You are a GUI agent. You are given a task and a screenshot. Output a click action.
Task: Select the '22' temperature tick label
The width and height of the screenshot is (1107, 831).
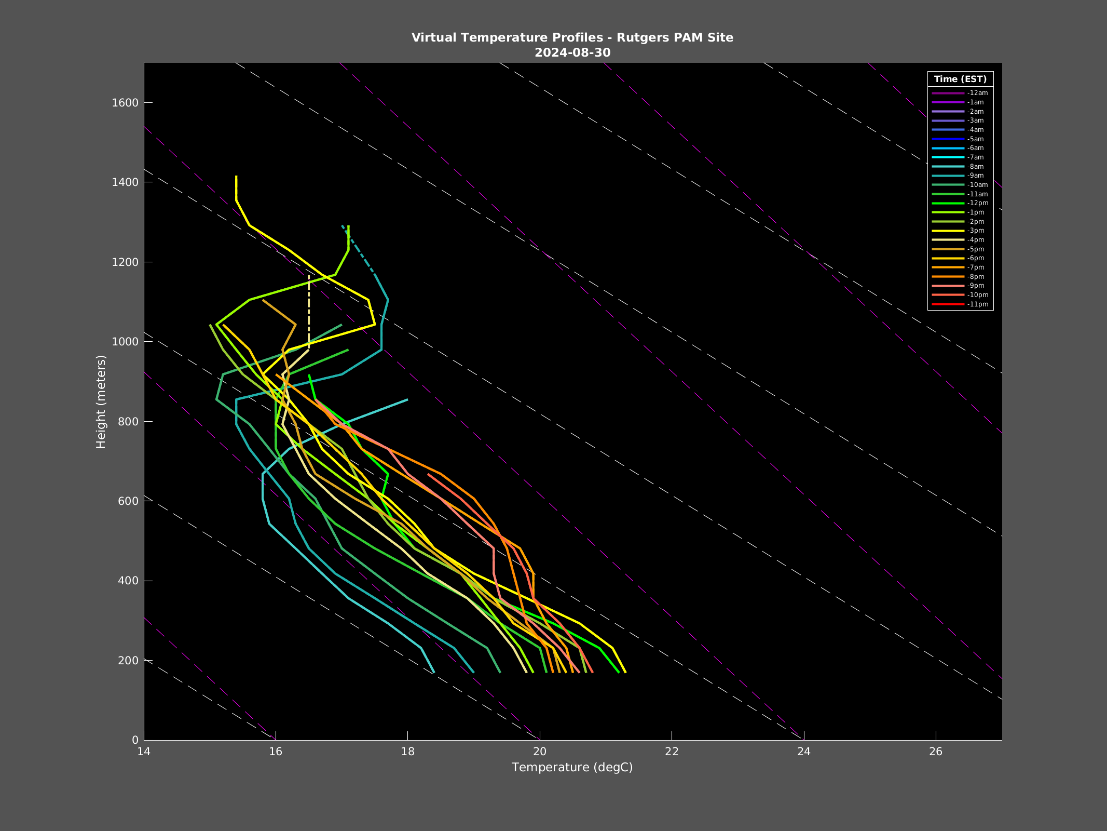tap(672, 751)
